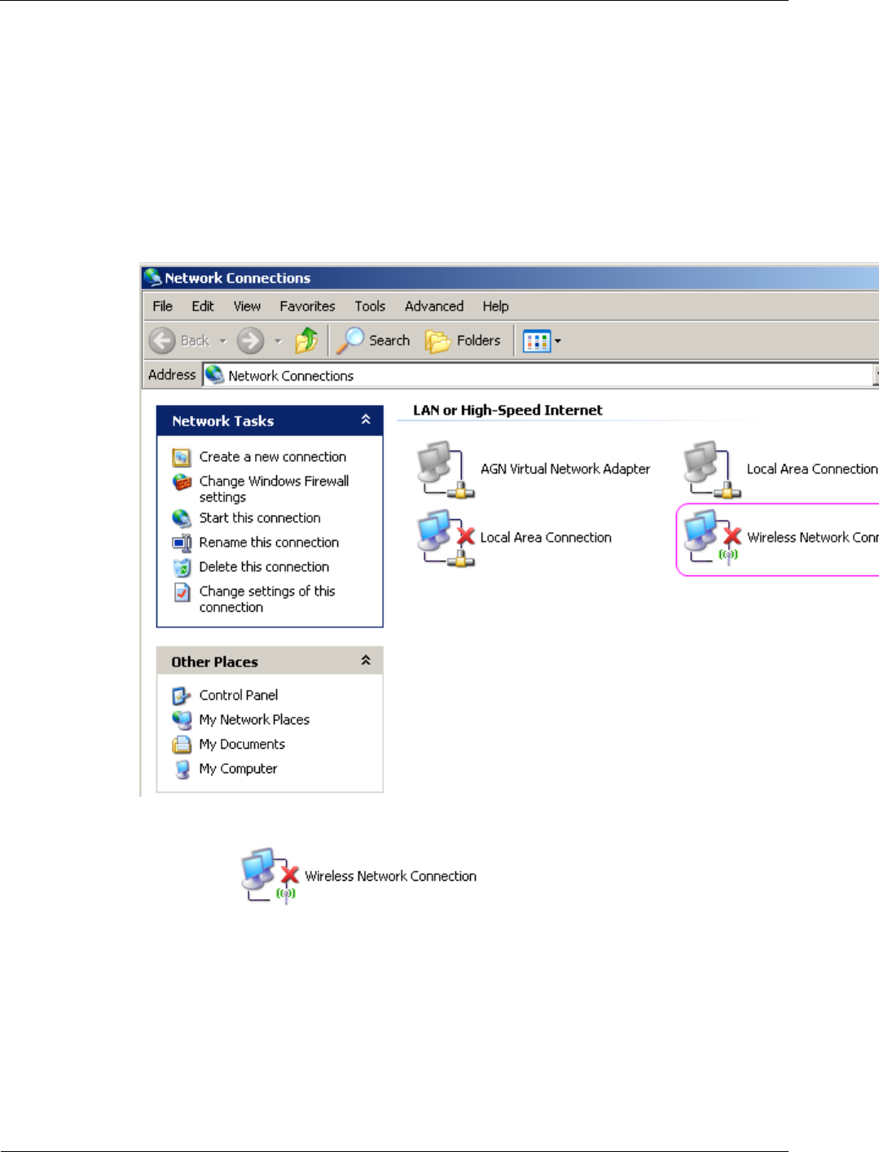Click the Start this connection globe icon

[x=182, y=518]
